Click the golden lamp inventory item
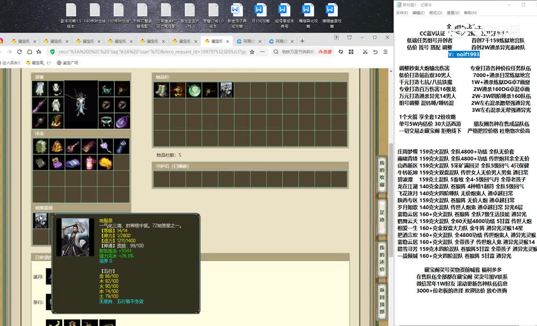 coord(178,90)
